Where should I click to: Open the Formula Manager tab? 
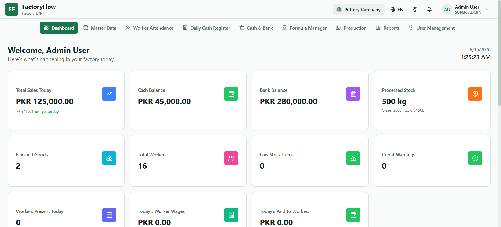[304, 28]
